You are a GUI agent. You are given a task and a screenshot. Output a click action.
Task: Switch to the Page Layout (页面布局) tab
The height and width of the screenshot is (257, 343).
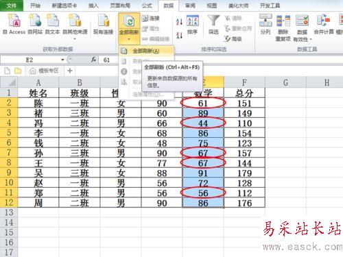click(120, 5)
